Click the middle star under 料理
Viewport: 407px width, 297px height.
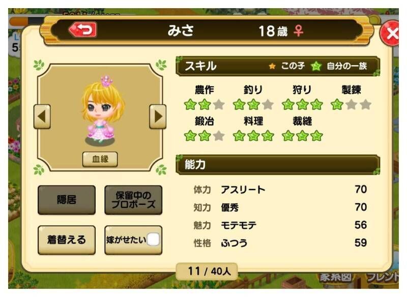pos(253,136)
